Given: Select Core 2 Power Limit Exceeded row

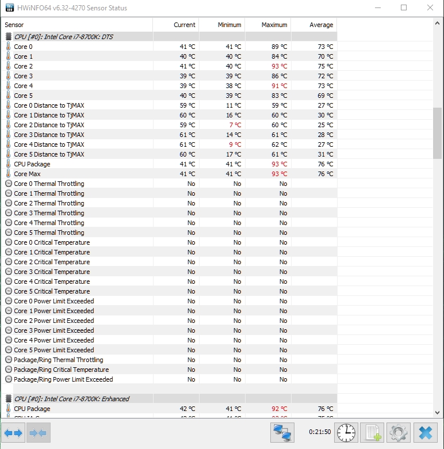Looking at the screenshot, I should coord(169,321).
